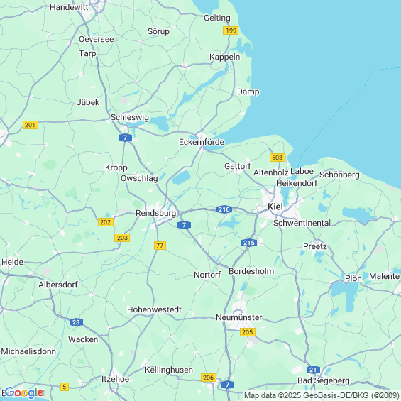Click the Kiel city label
Viewport: 401px width, 401px height.
pyautogui.click(x=275, y=207)
